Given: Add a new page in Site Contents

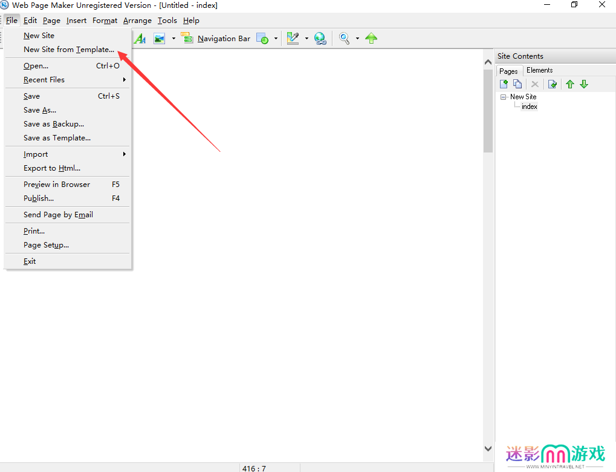Looking at the screenshot, I should pos(504,84).
